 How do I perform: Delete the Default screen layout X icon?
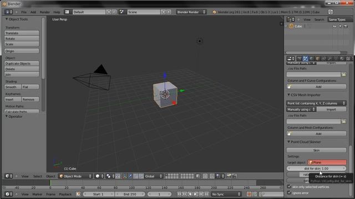click(114, 12)
